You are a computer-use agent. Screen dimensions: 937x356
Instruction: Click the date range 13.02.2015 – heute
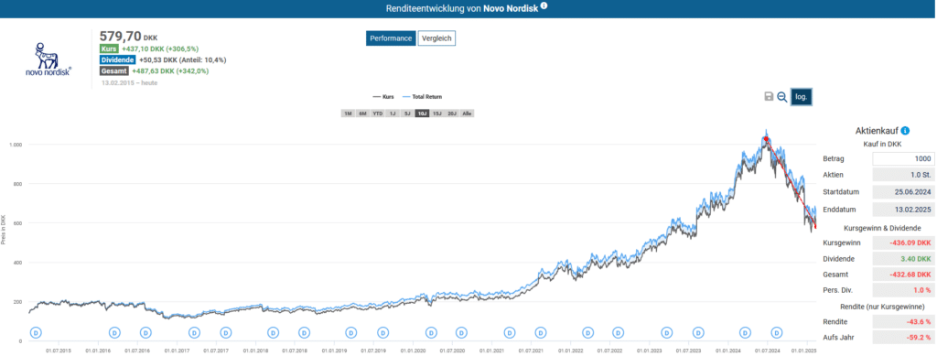[130, 82]
